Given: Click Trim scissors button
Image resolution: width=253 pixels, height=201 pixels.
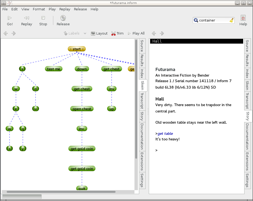Looking at the screenshot, I should coord(117,33).
